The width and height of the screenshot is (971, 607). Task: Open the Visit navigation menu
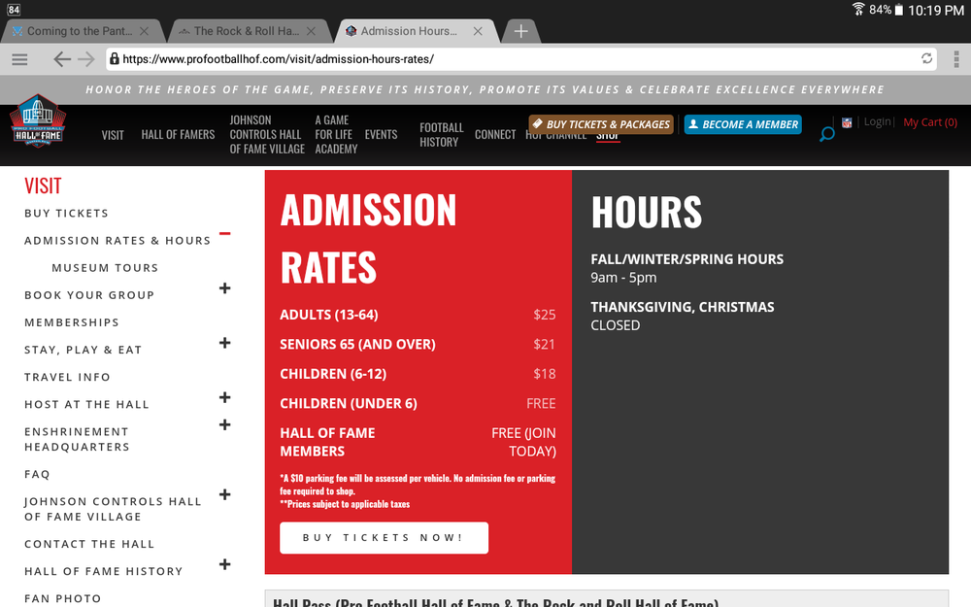click(x=113, y=135)
